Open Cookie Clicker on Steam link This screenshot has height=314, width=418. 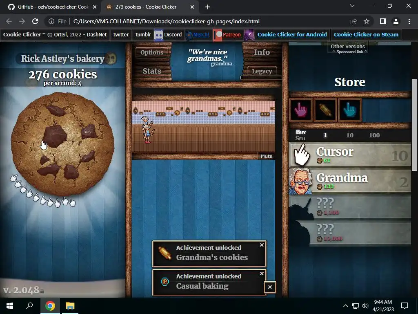tap(366, 35)
